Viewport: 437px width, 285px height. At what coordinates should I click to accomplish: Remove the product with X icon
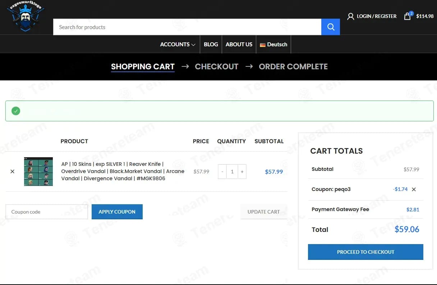click(x=13, y=172)
